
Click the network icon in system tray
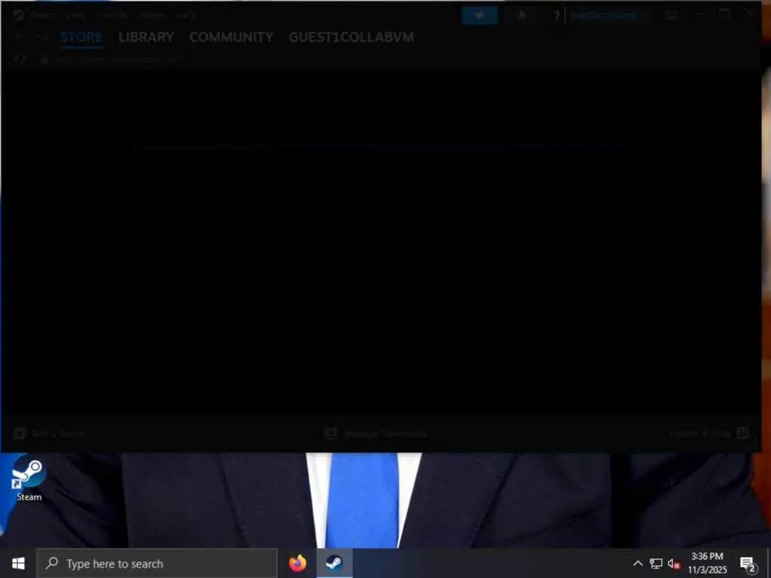tap(656, 564)
